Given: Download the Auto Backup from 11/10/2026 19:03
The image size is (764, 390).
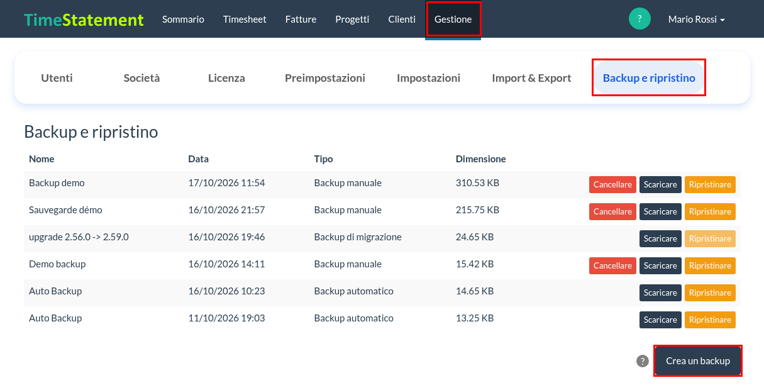Looking at the screenshot, I should click(x=660, y=320).
